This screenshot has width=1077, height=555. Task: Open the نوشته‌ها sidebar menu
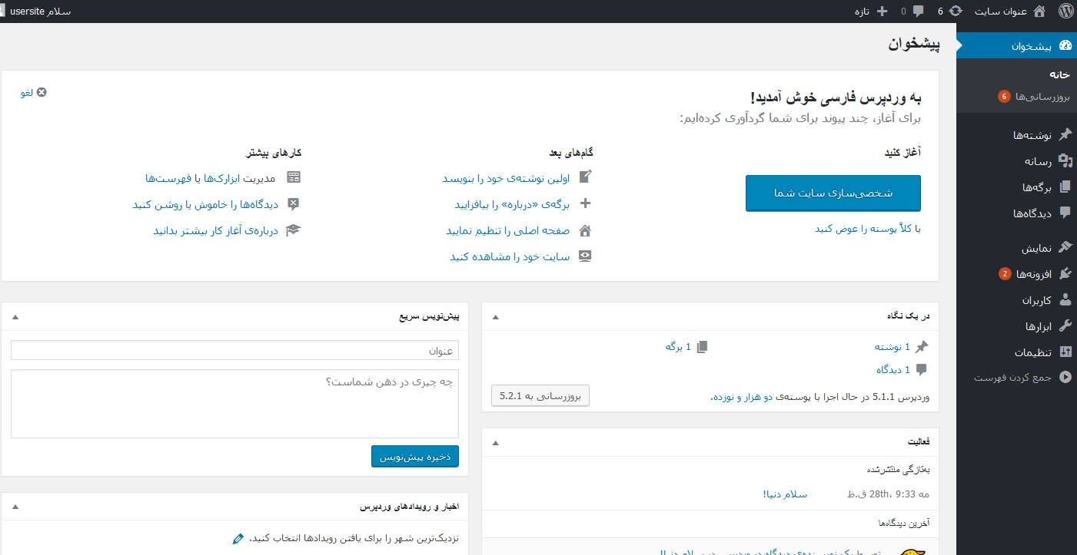pyautogui.click(x=1032, y=135)
